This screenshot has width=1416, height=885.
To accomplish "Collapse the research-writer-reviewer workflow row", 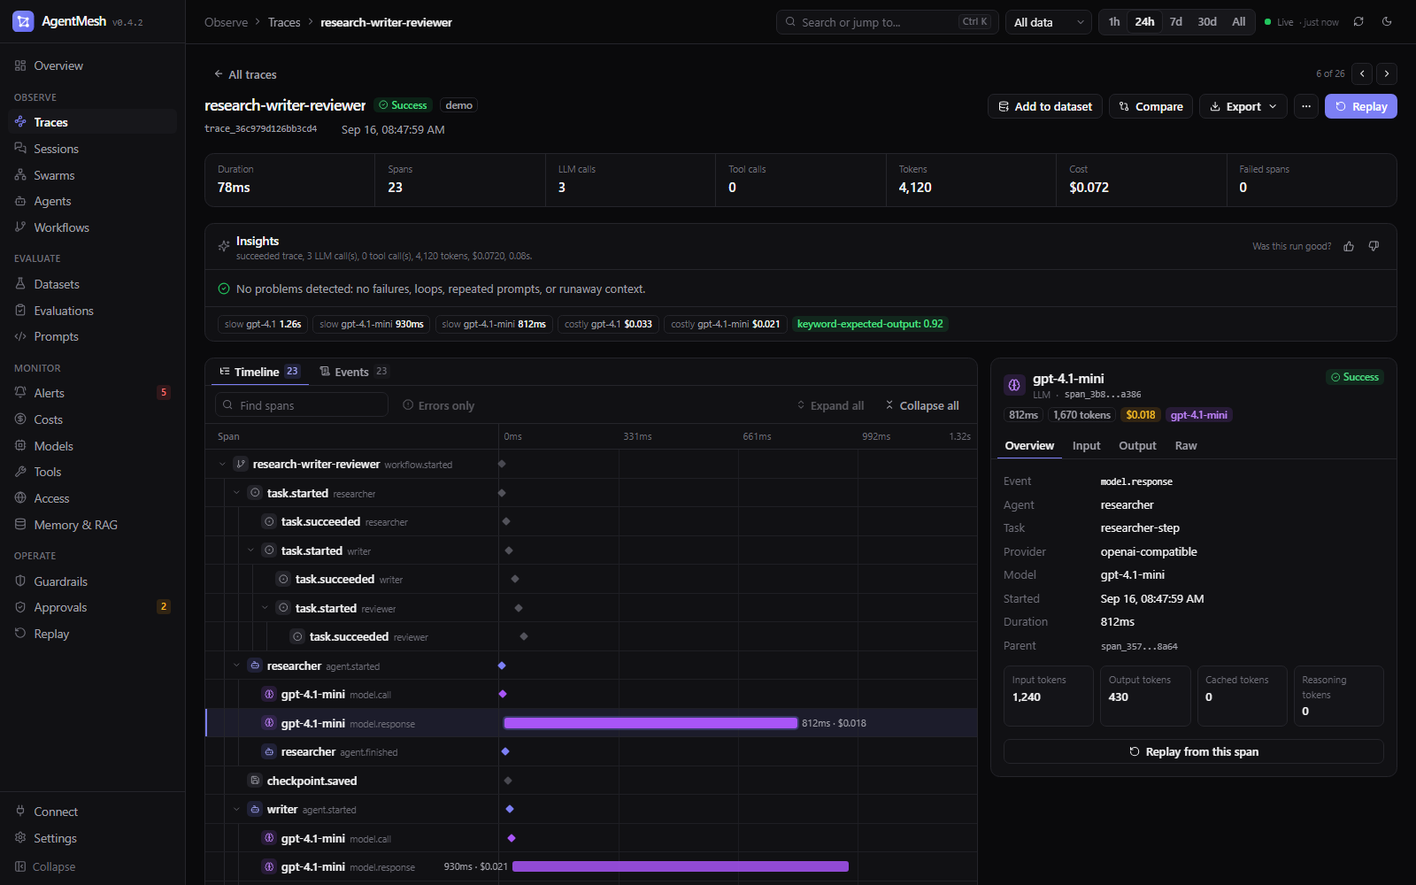I will (222, 464).
